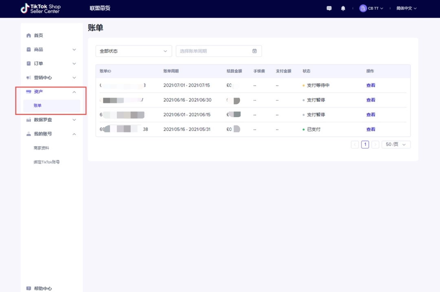
Task: View bill for 2021/05/16 - 2021/05/31
Action: pyautogui.click(x=371, y=129)
